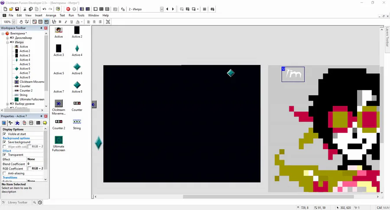Click the Blend Coefficient value field
Viewport: 390px width, 210px height.
[x=35, y=164]
